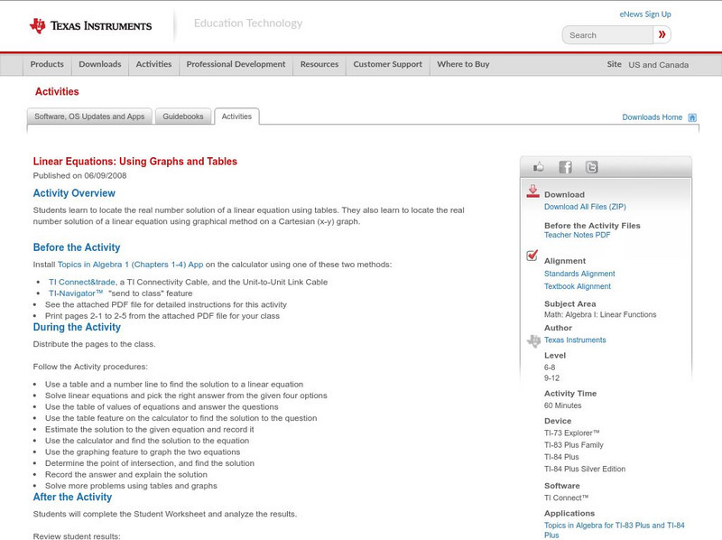
Task: Open Topics in Algebra for TI-83 Plus application link
Action: point(615,530)
